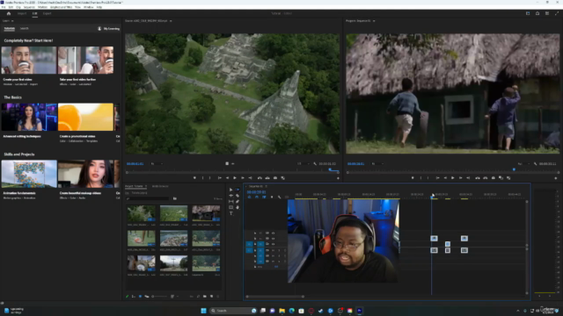Select the Selection tool in Tools panel
This screenshot has height=316, width=563.
[230, 190]
